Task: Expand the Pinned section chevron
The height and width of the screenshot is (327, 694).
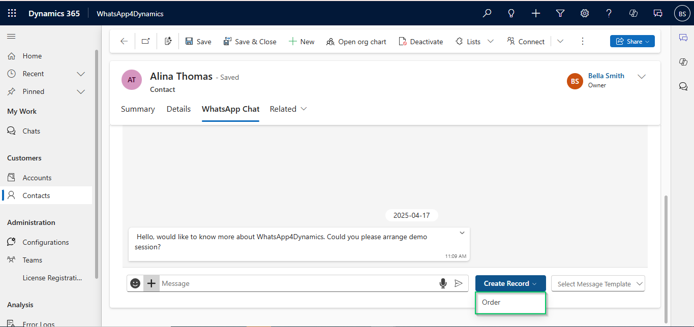Action: pyautogui.click(x=81, y=92)
